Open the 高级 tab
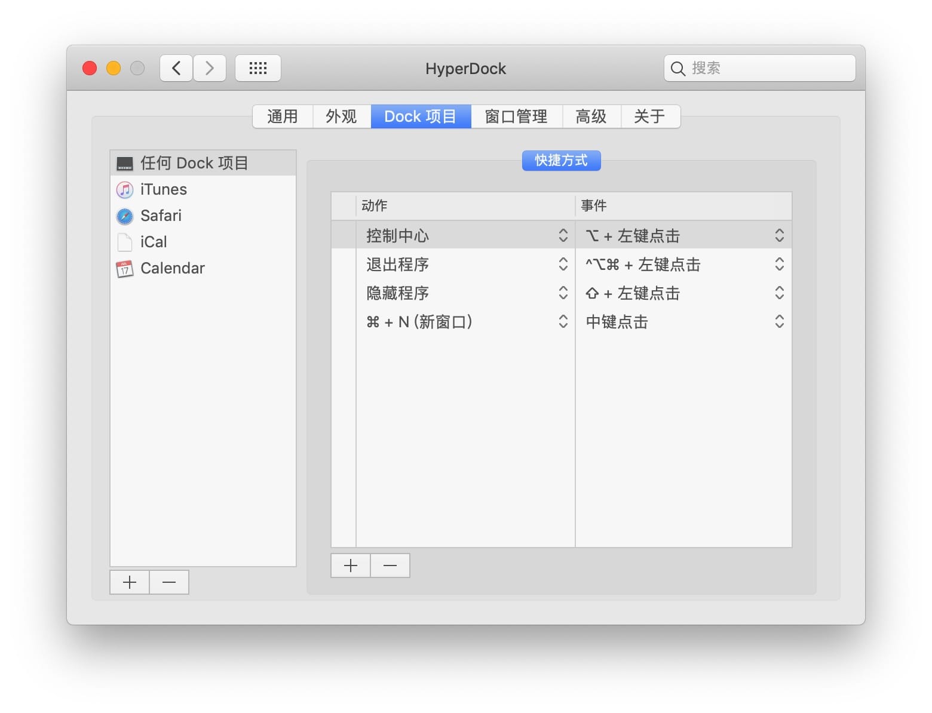The height and width of the screenshot is (713, 932). (591, 116)
